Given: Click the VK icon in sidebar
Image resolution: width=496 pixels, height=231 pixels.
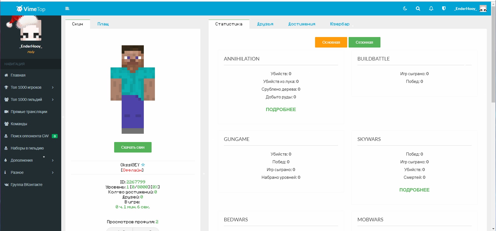Looking at the screenshot, I should coord(6,185).
